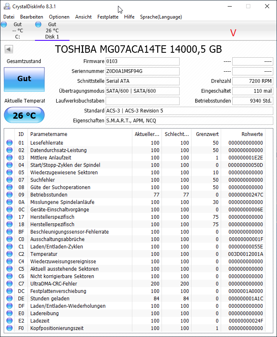Viewport: 277px width, 337px height.
Task: Click the CrystalDiskInfo title bar icon
Action: point(7,7)
